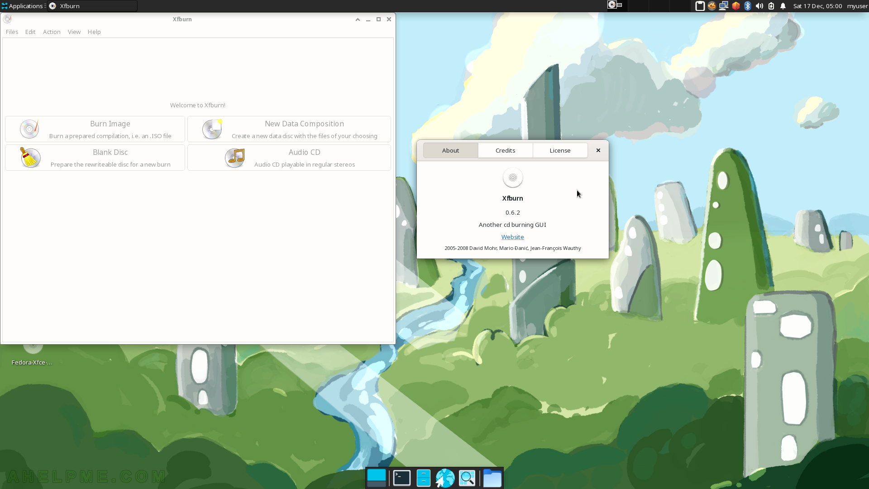Click the Burn Image disc icon
The height and width of the screenshot is (489, 869).
click(29, 129)
